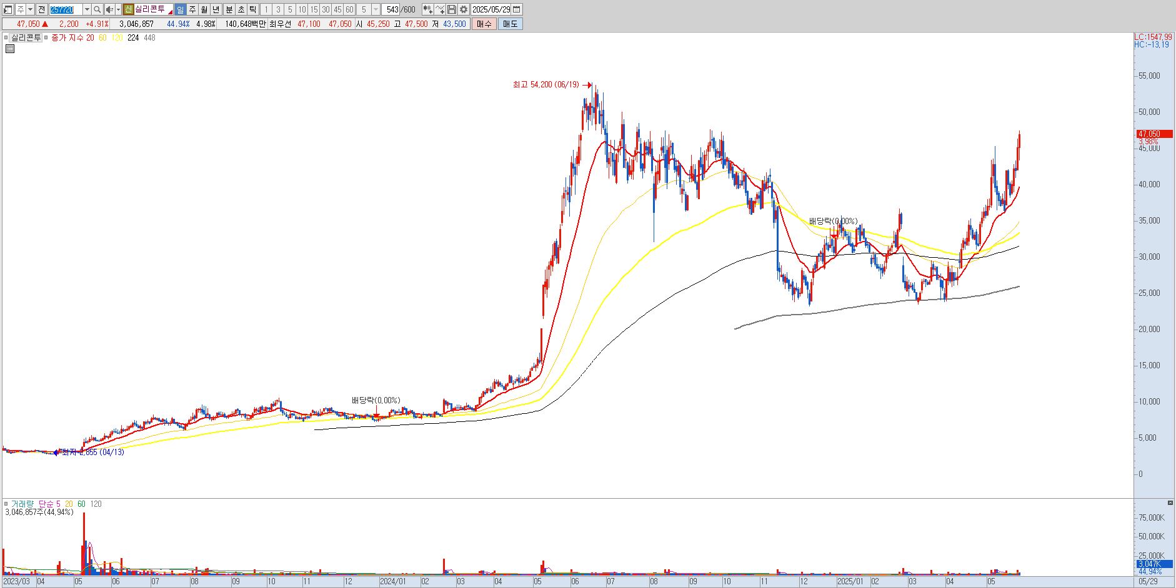This screenshot has height=588, width=1176.
Task: Switch to the 주 weekly period
Action: (192, 9)
